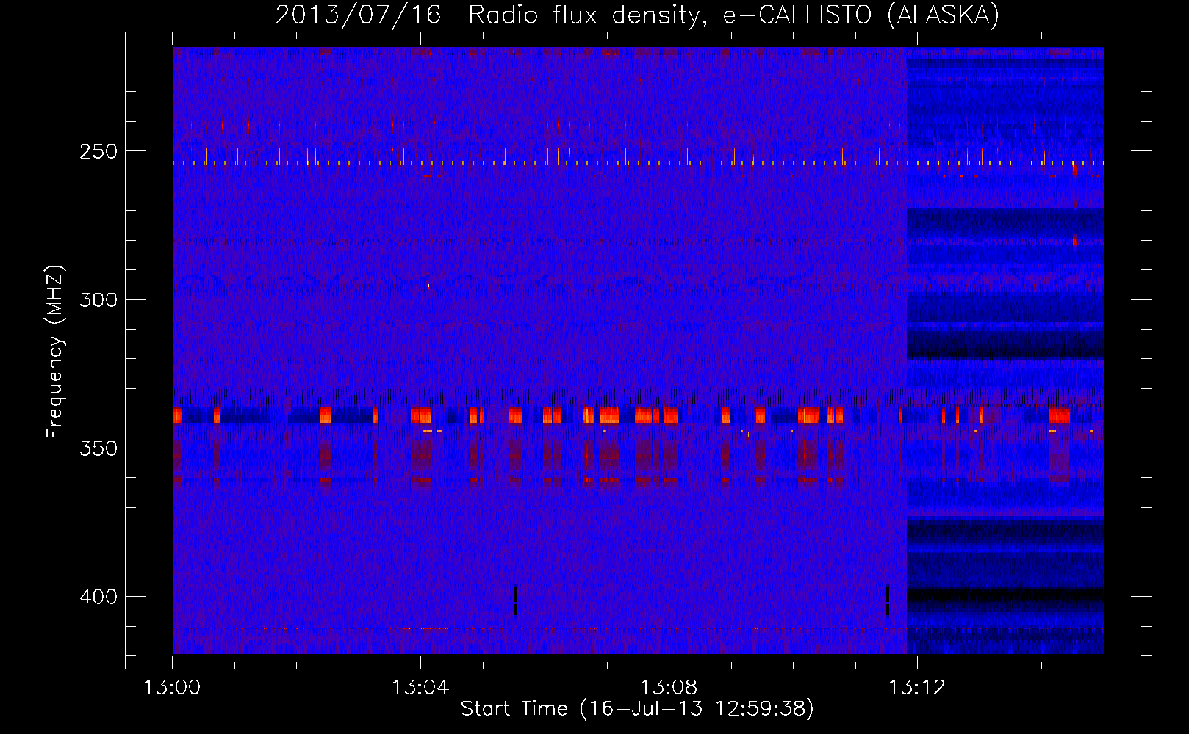
Task: Click the 13:00 time tick label
Action: (173, 688)
